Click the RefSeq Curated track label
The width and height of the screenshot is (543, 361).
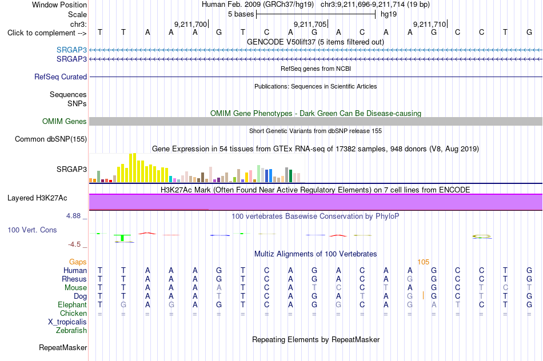point(60,77)
